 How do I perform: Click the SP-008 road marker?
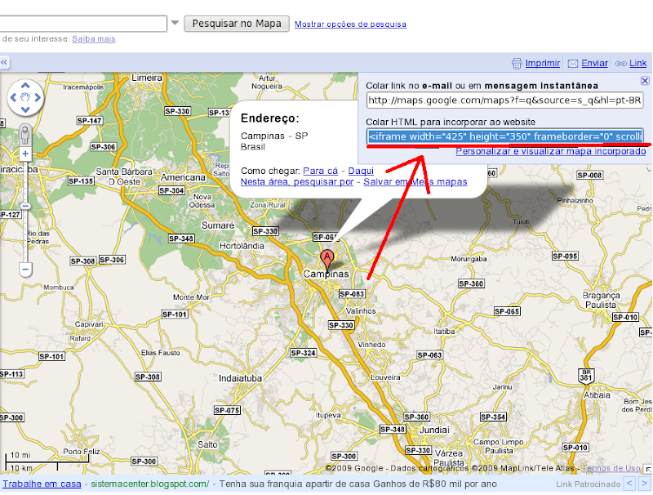point(589,176)
